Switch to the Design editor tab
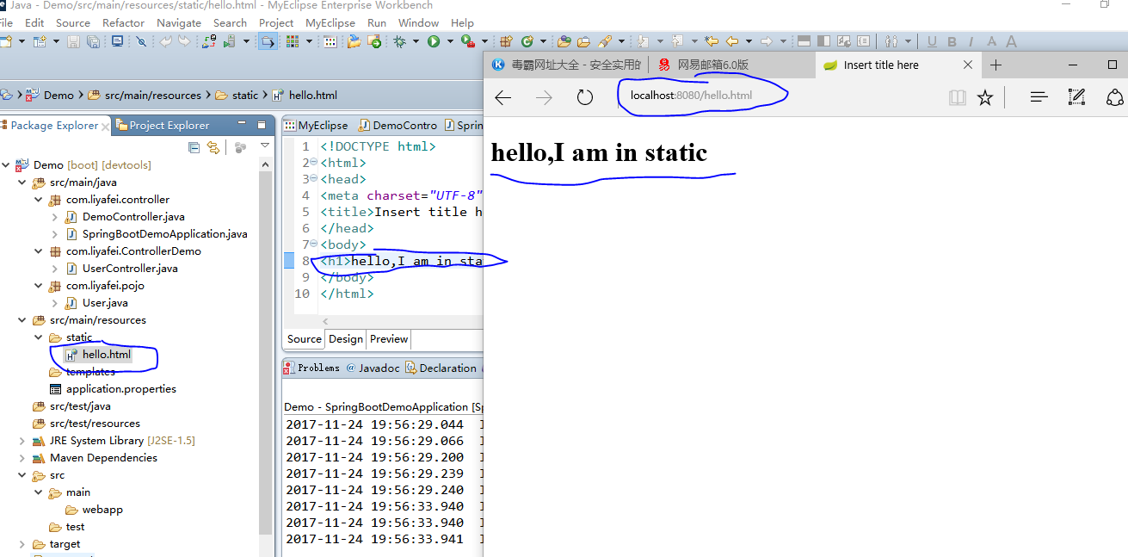1128x557 pixels. pyautogui.click(x=345, y=339)
